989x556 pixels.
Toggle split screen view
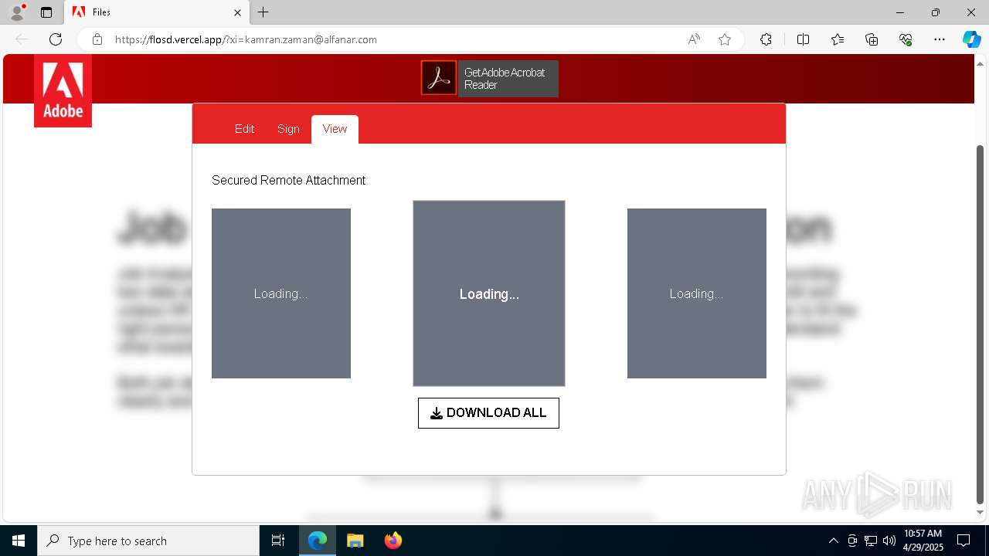(x=803, y=39)
